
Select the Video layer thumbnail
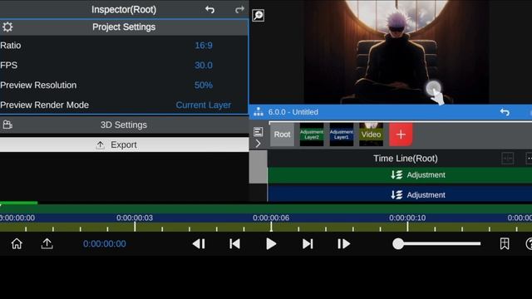point(372,135)
